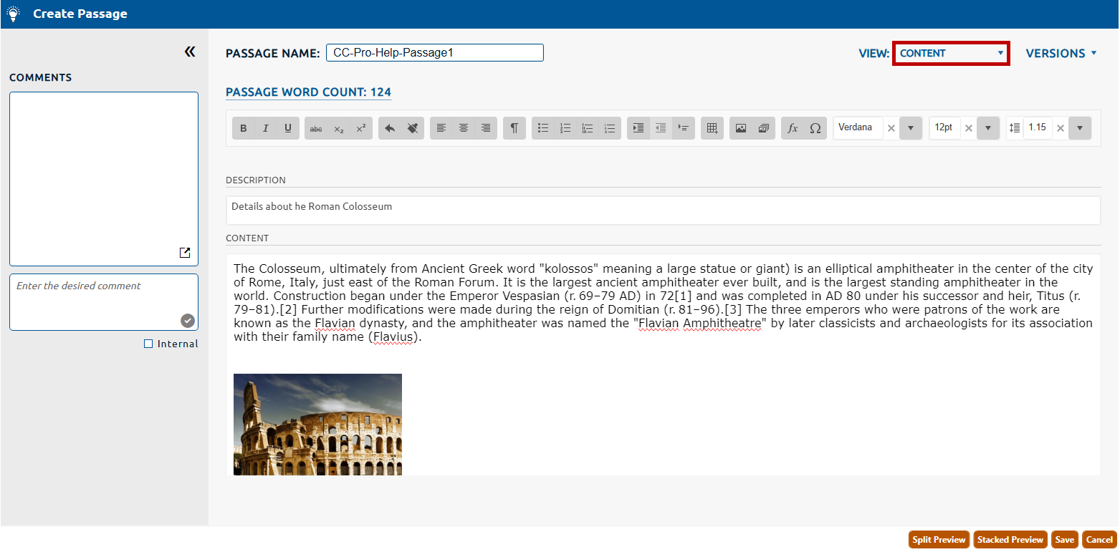Apply strikethrough text formatting

(316, 128)
